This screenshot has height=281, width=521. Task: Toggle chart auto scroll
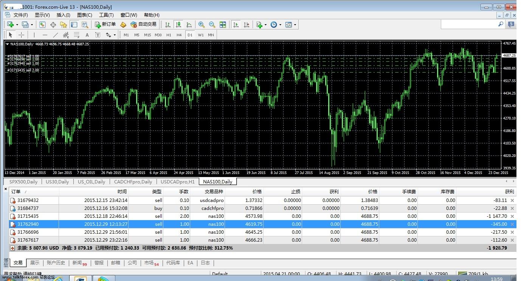click(236, 25)
